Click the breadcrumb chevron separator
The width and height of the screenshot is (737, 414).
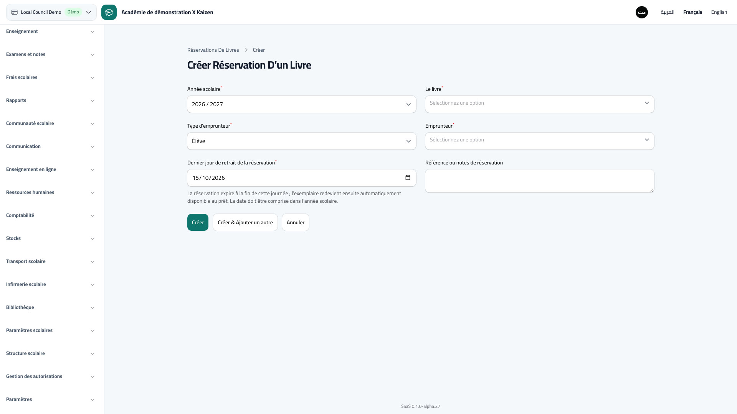coord(246,50)
